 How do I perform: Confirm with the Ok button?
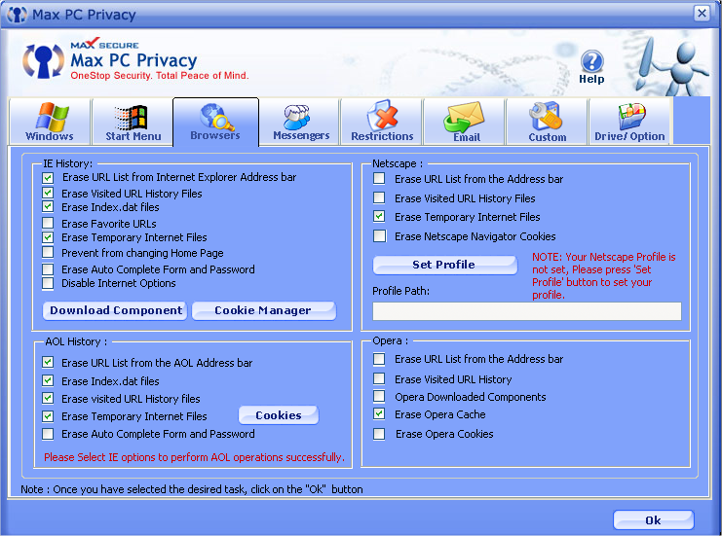pyautogui.click(x=654, y=520)
